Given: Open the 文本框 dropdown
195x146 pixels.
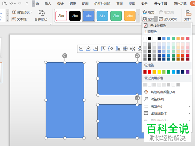Looking at the screenshot, I should click(20, 19).
